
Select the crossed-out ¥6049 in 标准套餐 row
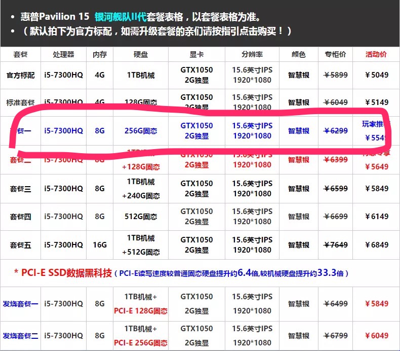coord(336,102)
